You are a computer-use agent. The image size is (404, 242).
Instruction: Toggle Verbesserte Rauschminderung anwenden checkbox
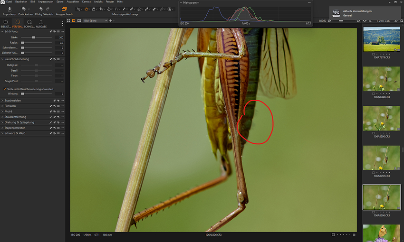[x=5, y=89]
